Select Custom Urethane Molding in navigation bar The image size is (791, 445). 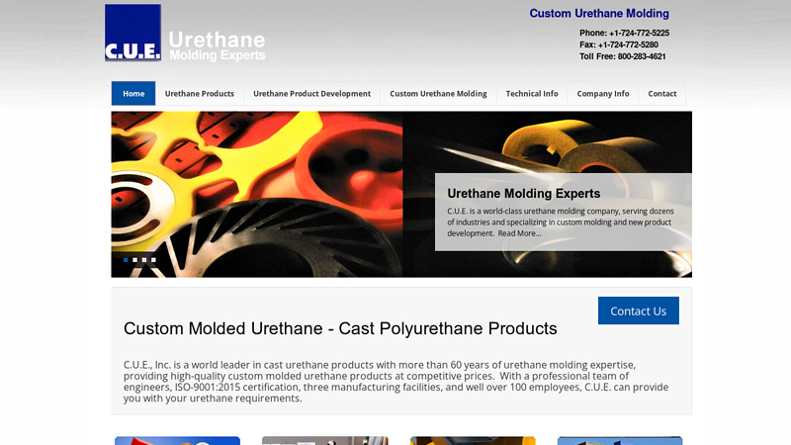438,93
